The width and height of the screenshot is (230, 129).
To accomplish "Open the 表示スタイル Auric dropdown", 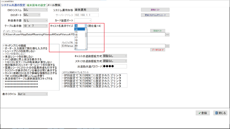I will pyautogui.click(x=33, y=94).
